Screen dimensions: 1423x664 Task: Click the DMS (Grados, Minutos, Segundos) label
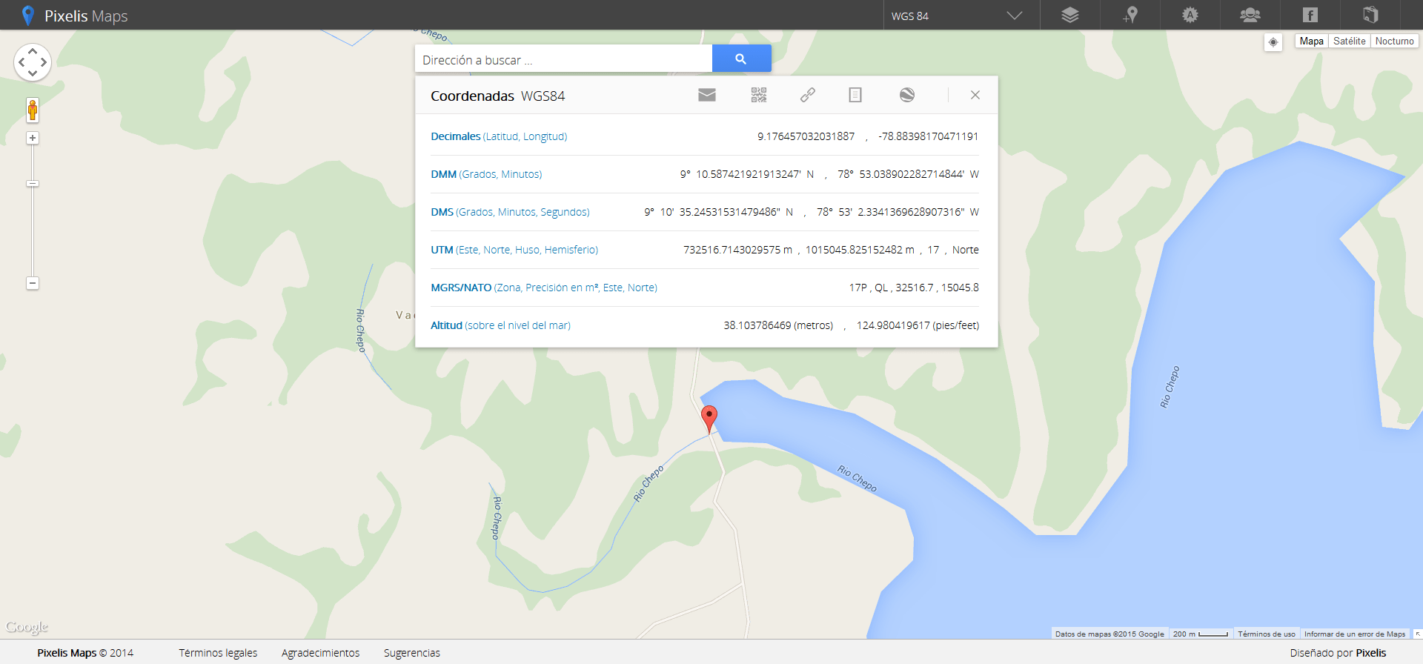tap(510, 212)
